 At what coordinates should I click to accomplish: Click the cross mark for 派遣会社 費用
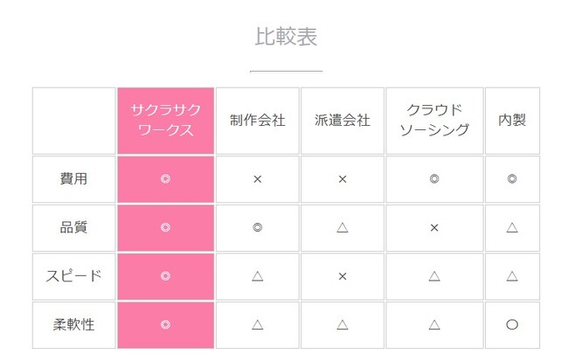point(343,179)
